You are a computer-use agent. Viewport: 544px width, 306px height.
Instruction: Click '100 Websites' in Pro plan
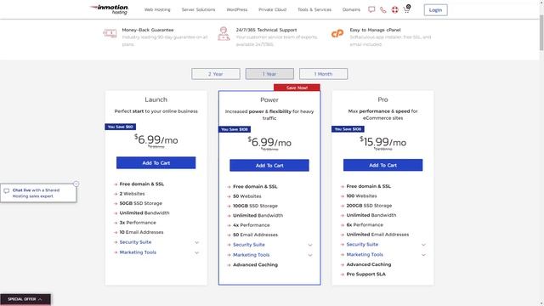[x=361, y=196]
